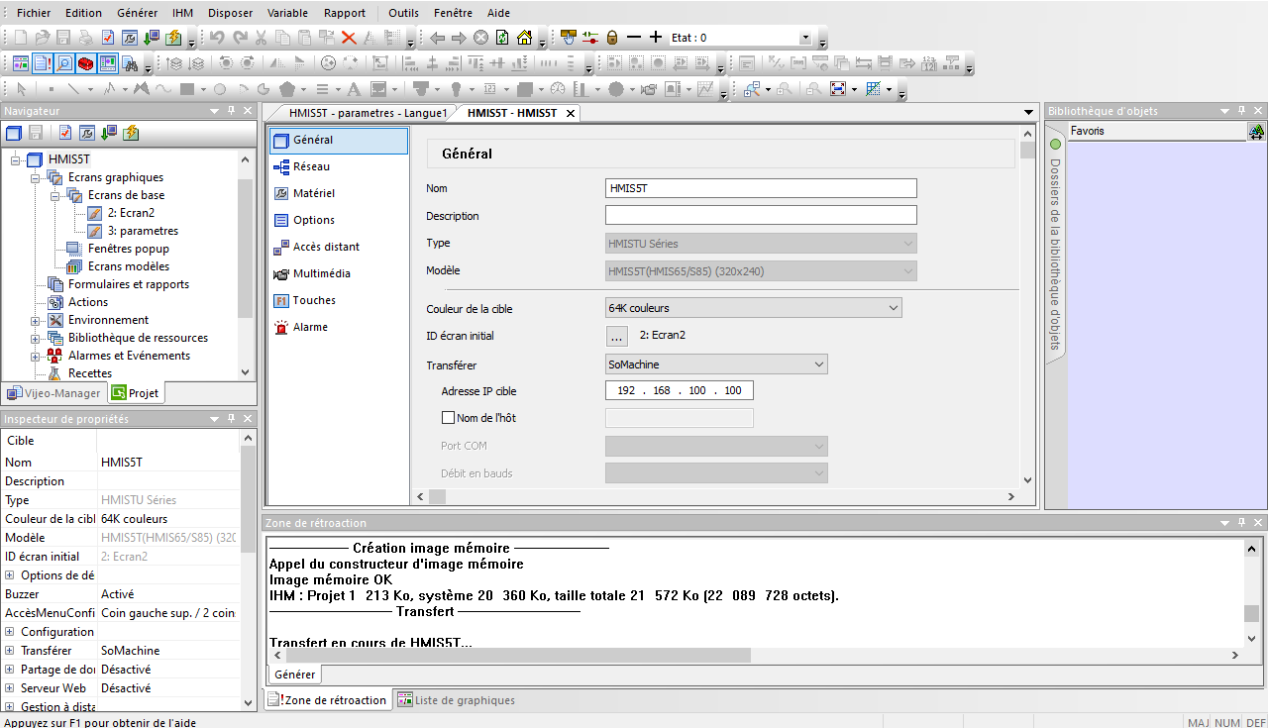This screenshot has height=728, width=1268.
Task: Click the download-to-target icon in main toolbar
Action: [x=151, y=38]
